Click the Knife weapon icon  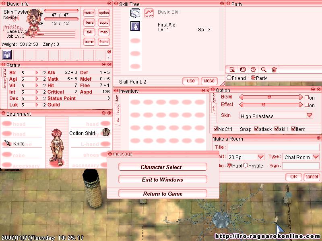point(7,143)
